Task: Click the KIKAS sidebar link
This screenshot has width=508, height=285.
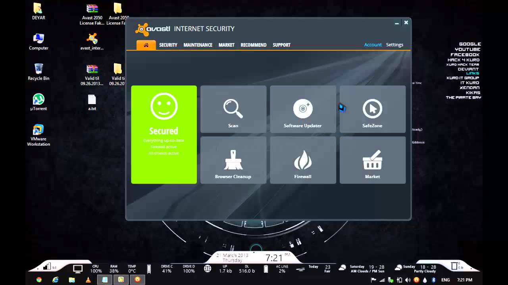Action: click(x=473, y=93)
